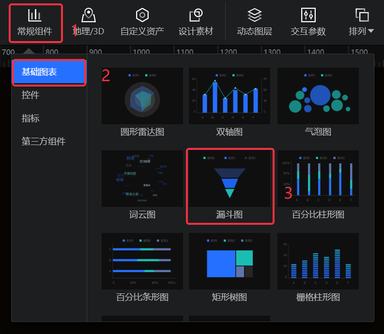Viewport: 384px width, 334px height.
Task: Switch to the 控件 category
Action: point(31,95)
